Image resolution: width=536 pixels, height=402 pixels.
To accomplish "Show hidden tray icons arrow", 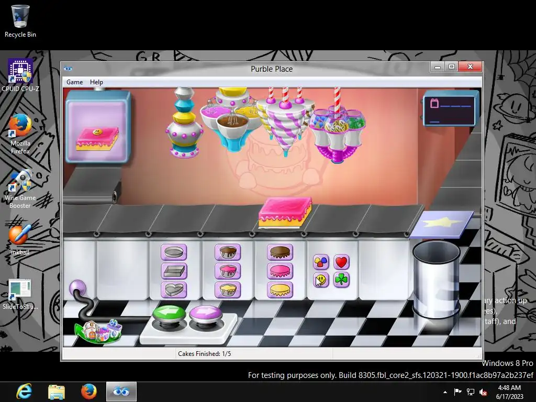I will click(x=445, y=392).
